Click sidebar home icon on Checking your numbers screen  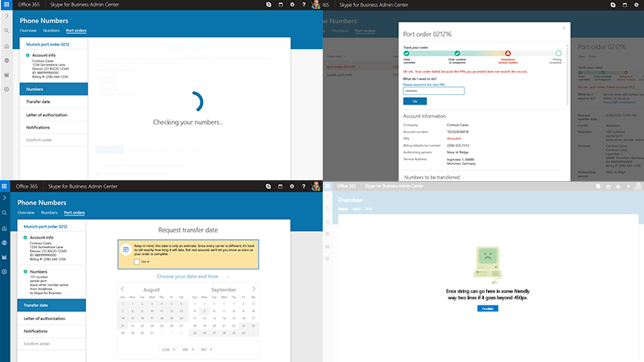(6, 47)
